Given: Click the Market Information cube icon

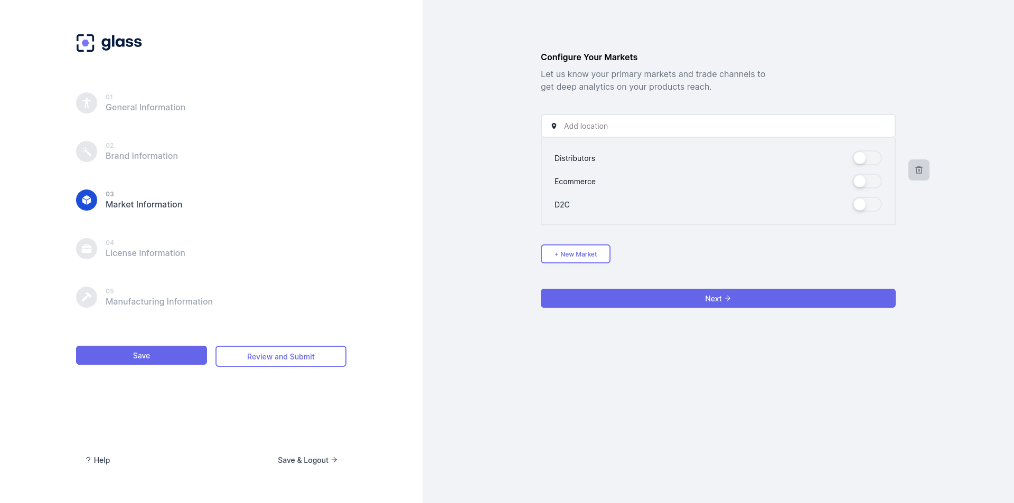Looking at the screenshot, I should 87,200.
